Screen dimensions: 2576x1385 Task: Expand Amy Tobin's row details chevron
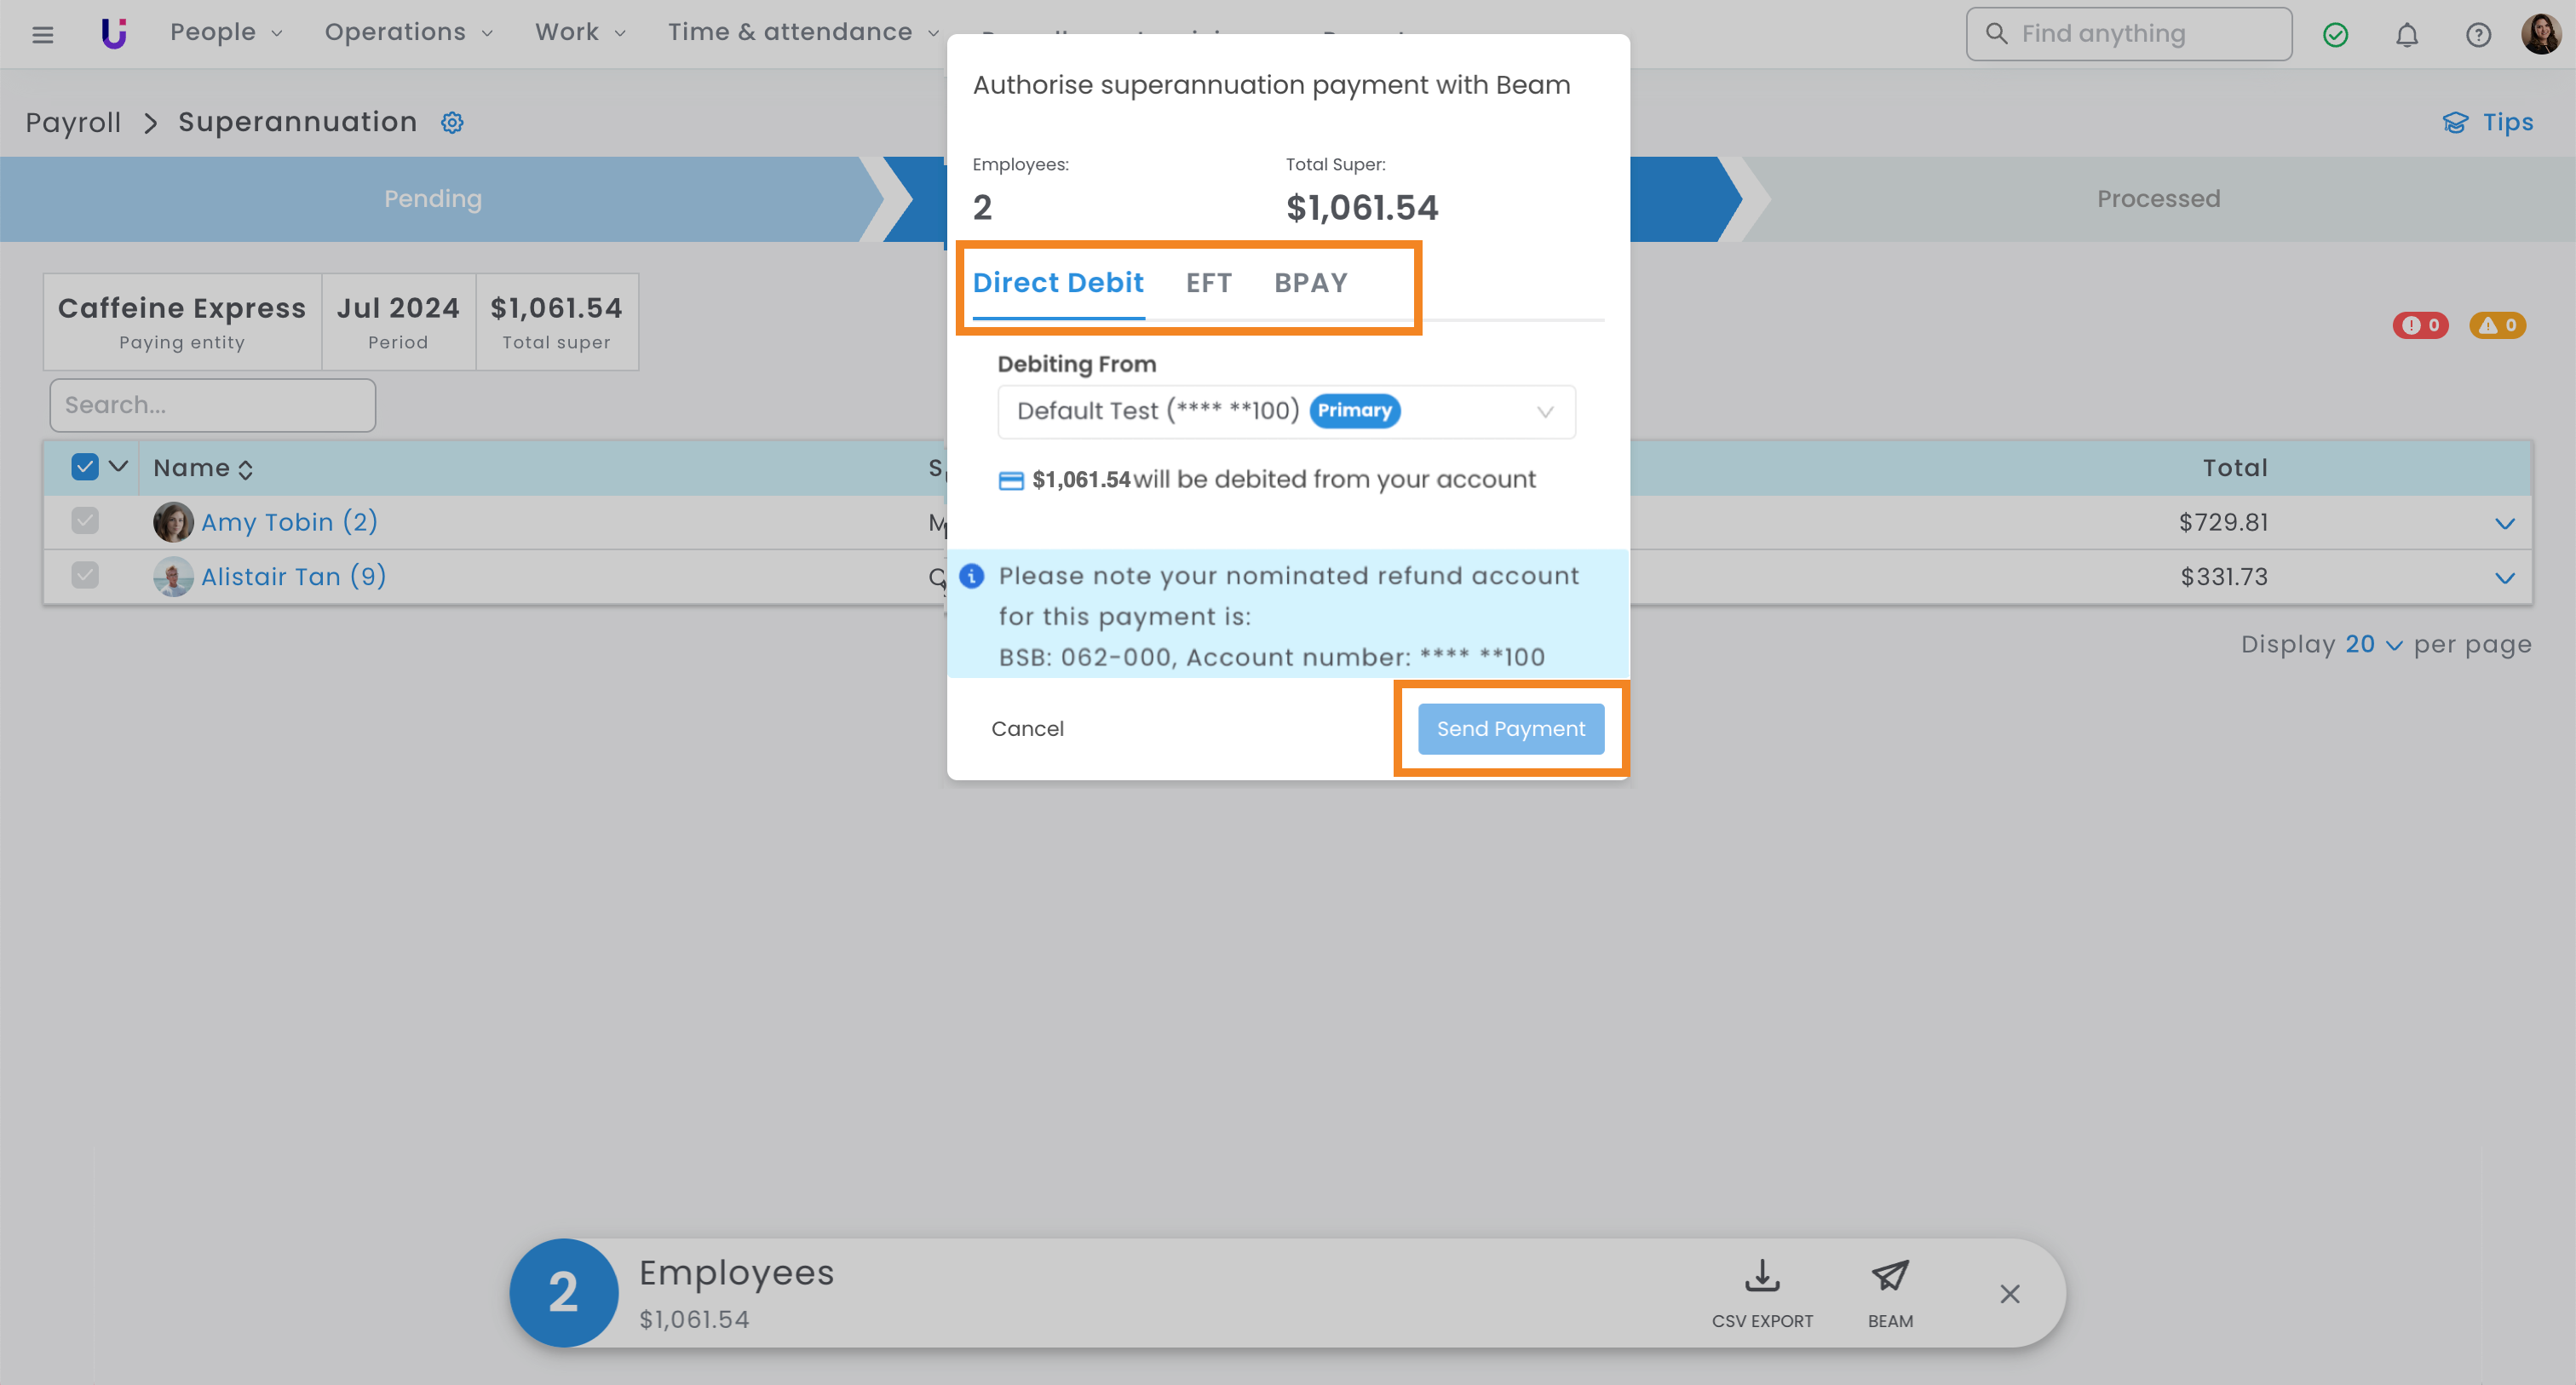(x=2504, y=523)
